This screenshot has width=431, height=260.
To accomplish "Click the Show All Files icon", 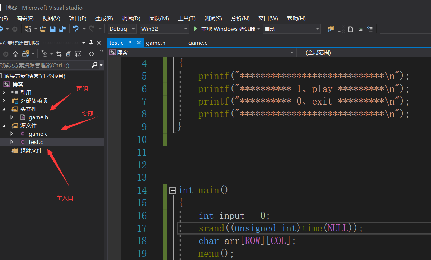I will (78, 54).
